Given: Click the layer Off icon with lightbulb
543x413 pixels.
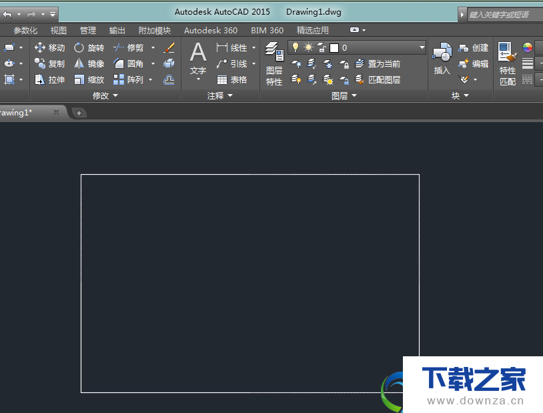Looking at the screenshot, I should click(296, 64).
